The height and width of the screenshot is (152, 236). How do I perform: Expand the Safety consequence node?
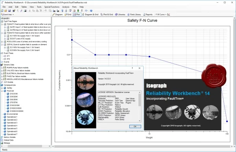[x=2, y=88]
